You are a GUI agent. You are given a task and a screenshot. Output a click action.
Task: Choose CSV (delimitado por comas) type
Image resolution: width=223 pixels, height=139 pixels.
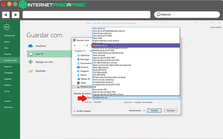click(x=136, y=63)
